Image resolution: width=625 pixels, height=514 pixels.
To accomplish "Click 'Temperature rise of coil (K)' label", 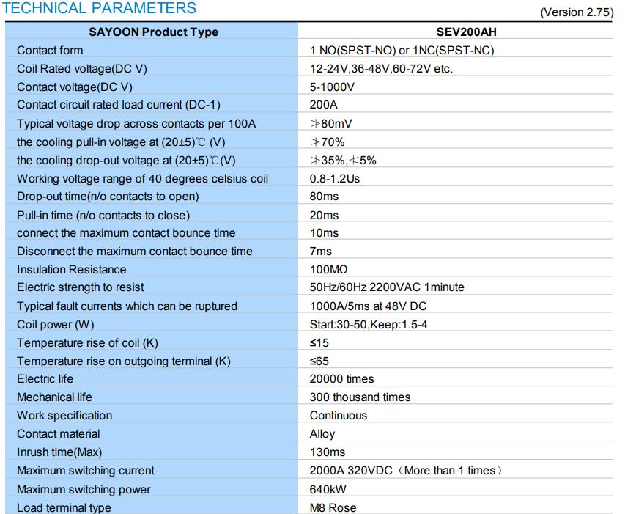I will (x=87, y=343).
